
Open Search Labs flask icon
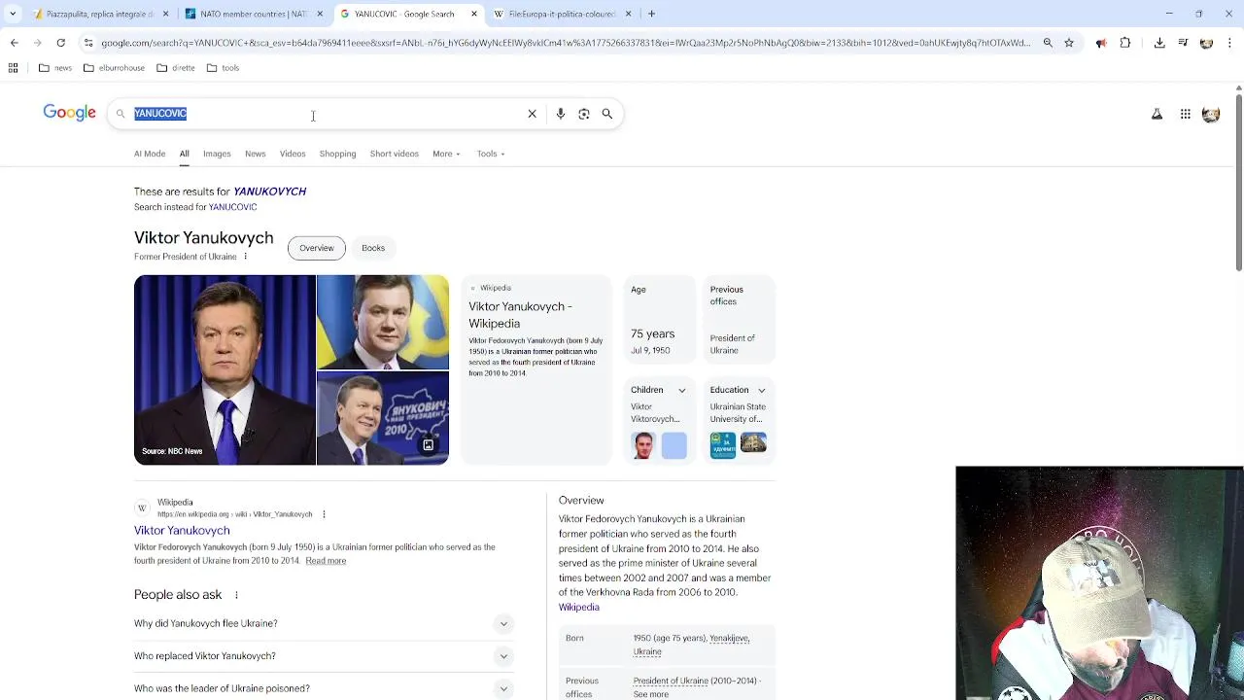(1157, 114)
